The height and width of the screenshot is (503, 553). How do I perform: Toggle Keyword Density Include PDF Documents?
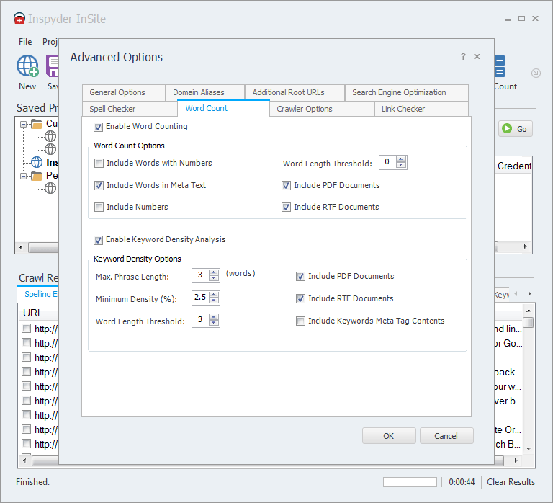[x=300, y=277]
